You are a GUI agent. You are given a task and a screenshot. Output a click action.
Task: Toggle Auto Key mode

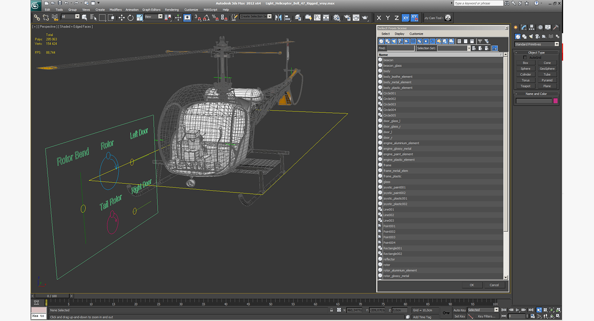[x=459, y=310]
